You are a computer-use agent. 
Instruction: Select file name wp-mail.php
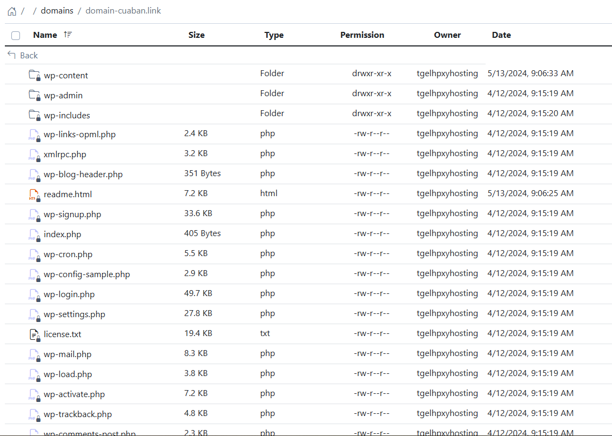pos(68,354)
